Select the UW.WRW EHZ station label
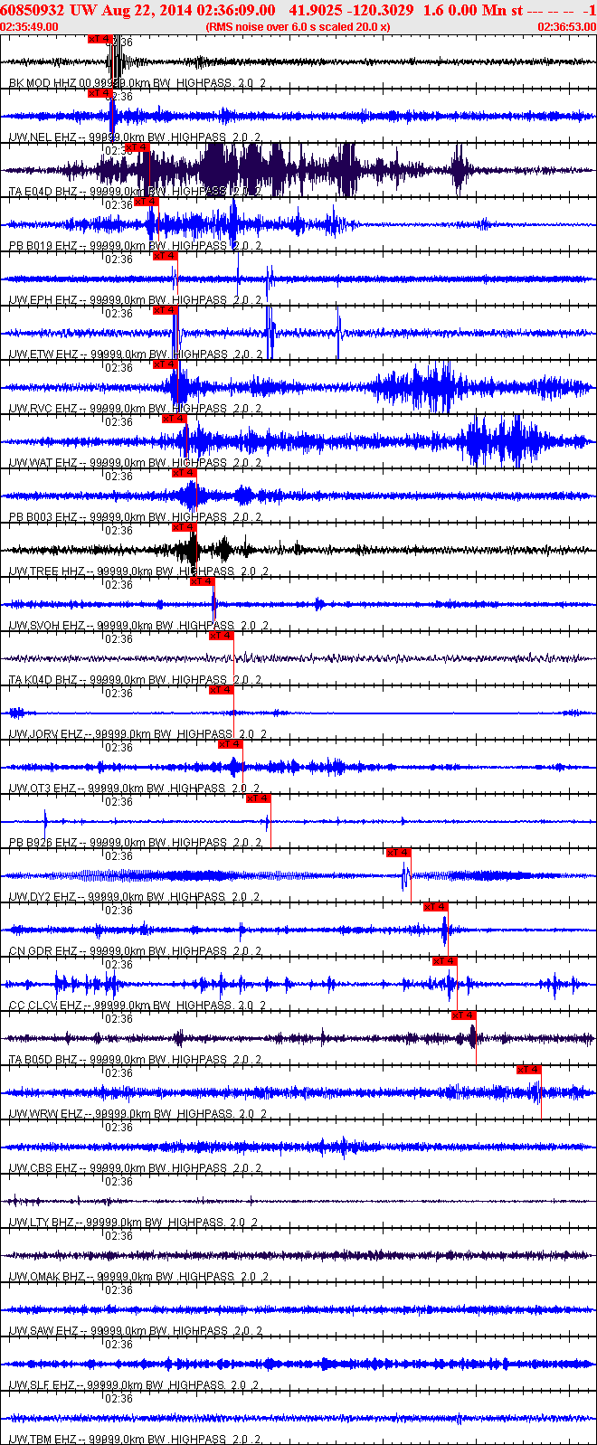Viewport: 597px width, 1445px height. (137, 1114)
